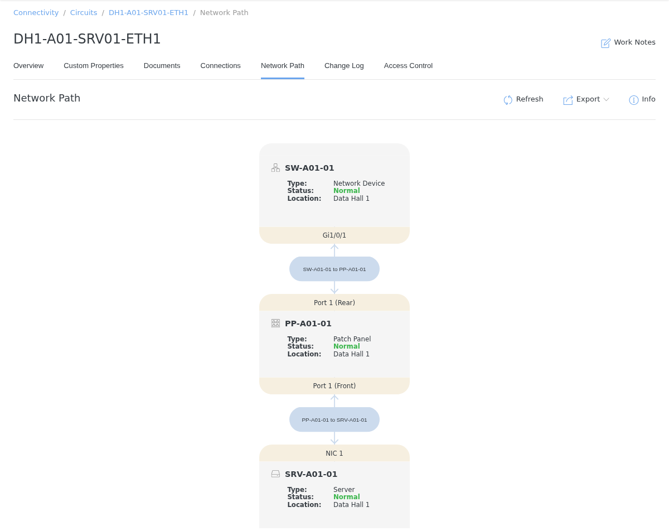Expand the Export dropdown chevron
Screen dimensions: 669x531
(607, 99)
